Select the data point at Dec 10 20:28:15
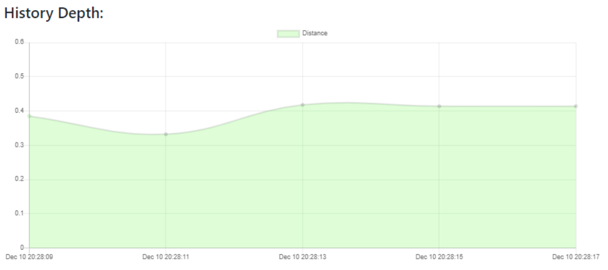 click(x=439, y=106)
